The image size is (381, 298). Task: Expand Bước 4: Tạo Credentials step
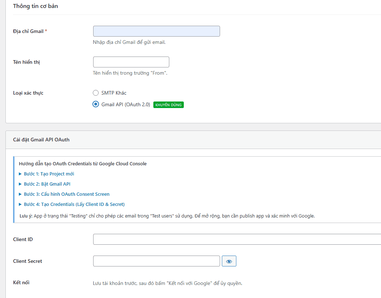(74, 204)
